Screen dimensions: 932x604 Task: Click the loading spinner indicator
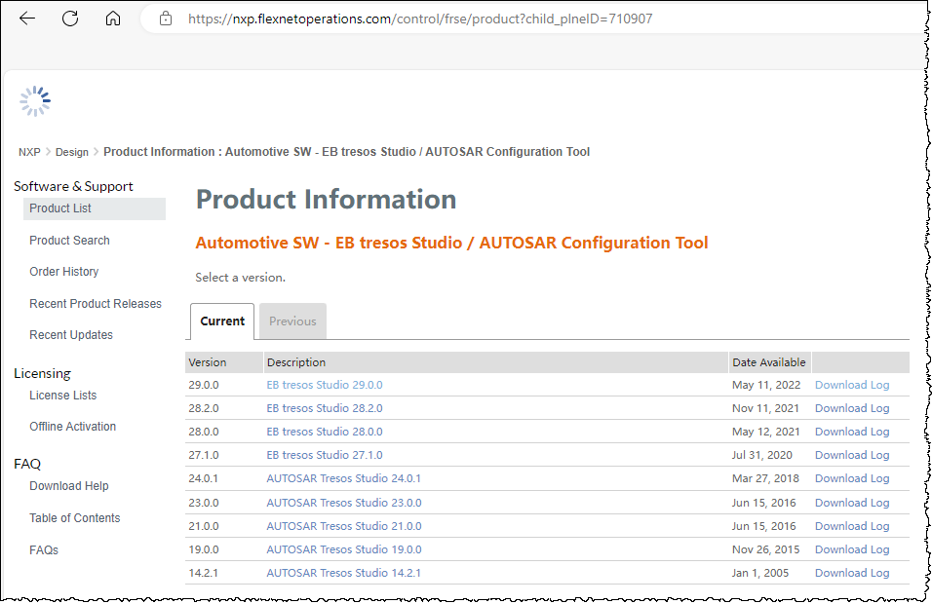pos(35,100)
